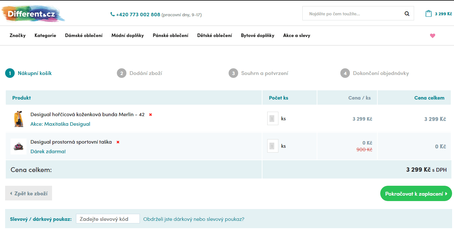Open the Kategorie menu
This screenshot has height=240, width=454.
[45, 35]
